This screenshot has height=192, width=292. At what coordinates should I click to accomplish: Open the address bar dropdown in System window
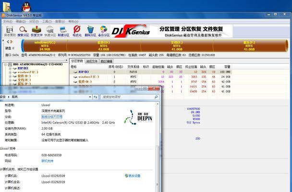(90, 97)
